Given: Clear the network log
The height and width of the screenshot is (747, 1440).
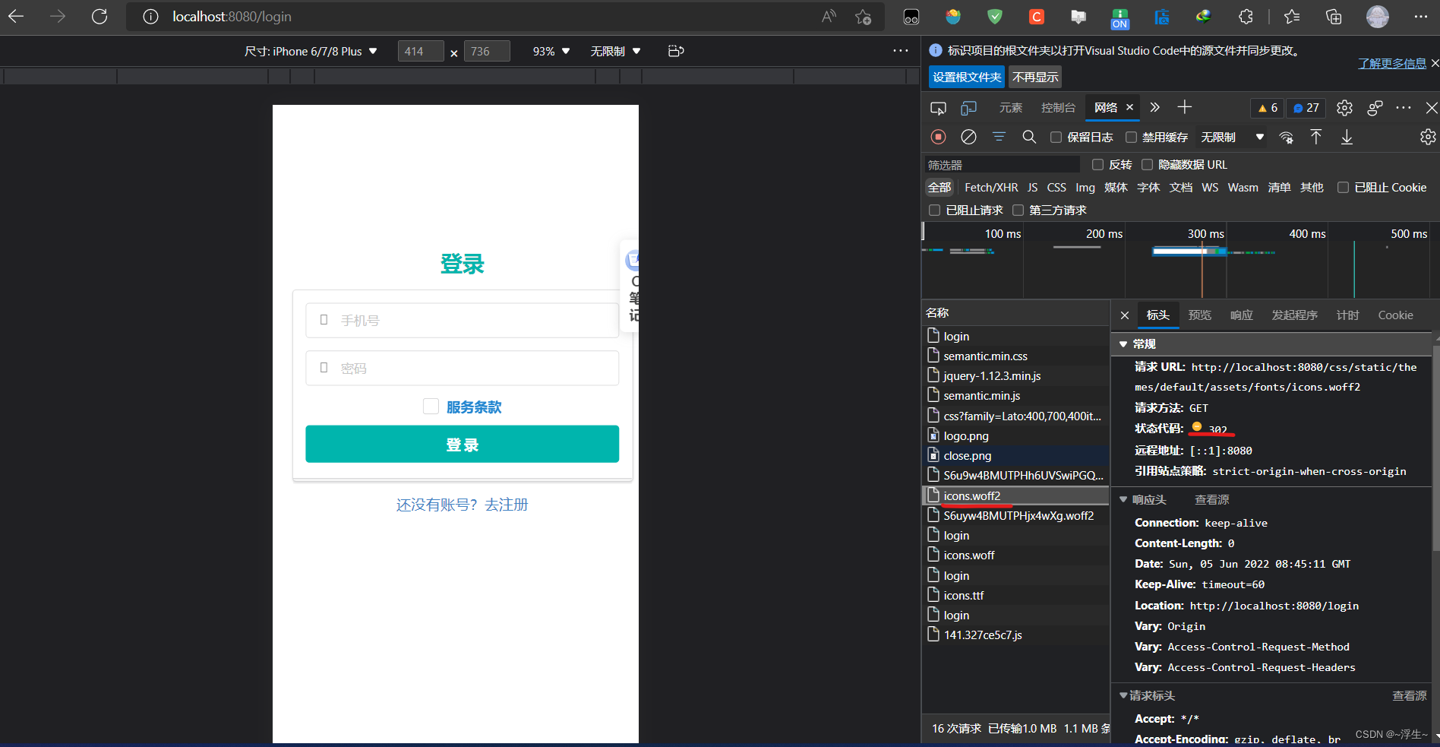Looking at the screenshot, I should (968, 137).
